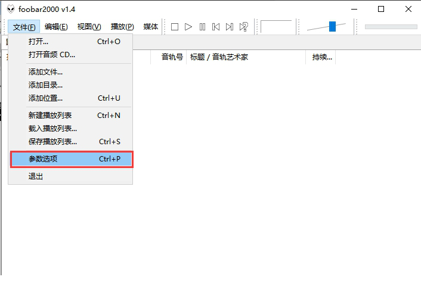Open the 媒体 menu

point(151,27)
